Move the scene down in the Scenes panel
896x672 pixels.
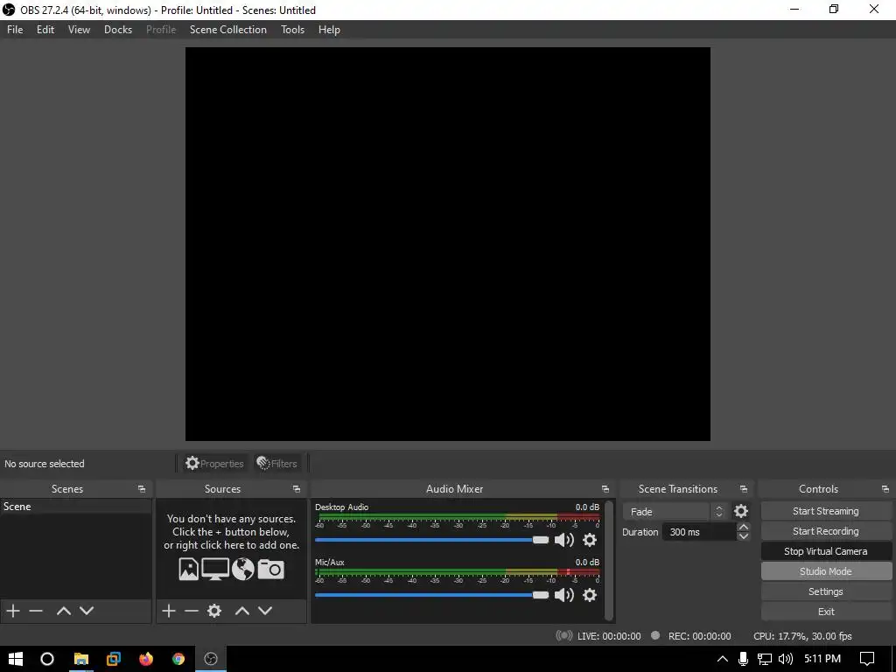(87, 611)
